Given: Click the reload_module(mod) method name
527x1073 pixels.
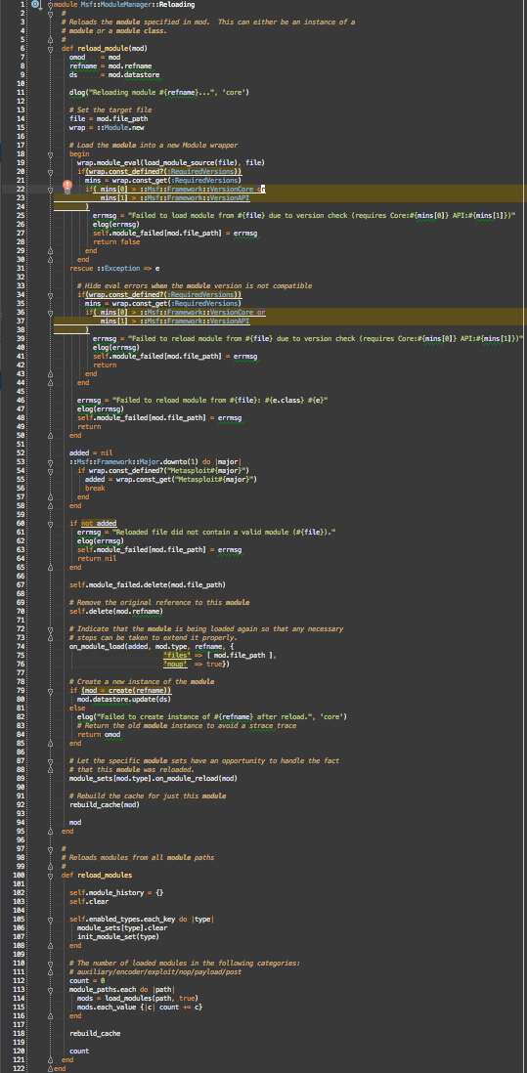Looking at the screenshot, I should 110,49.
